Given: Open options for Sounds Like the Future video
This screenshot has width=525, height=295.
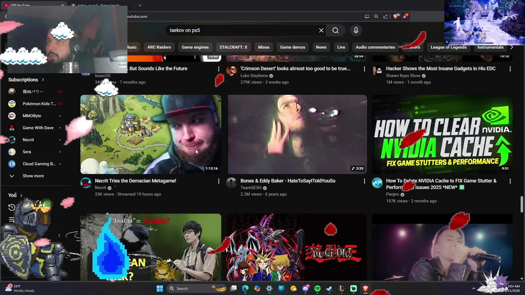Looking at the screenshot, I should pos(219,69).
